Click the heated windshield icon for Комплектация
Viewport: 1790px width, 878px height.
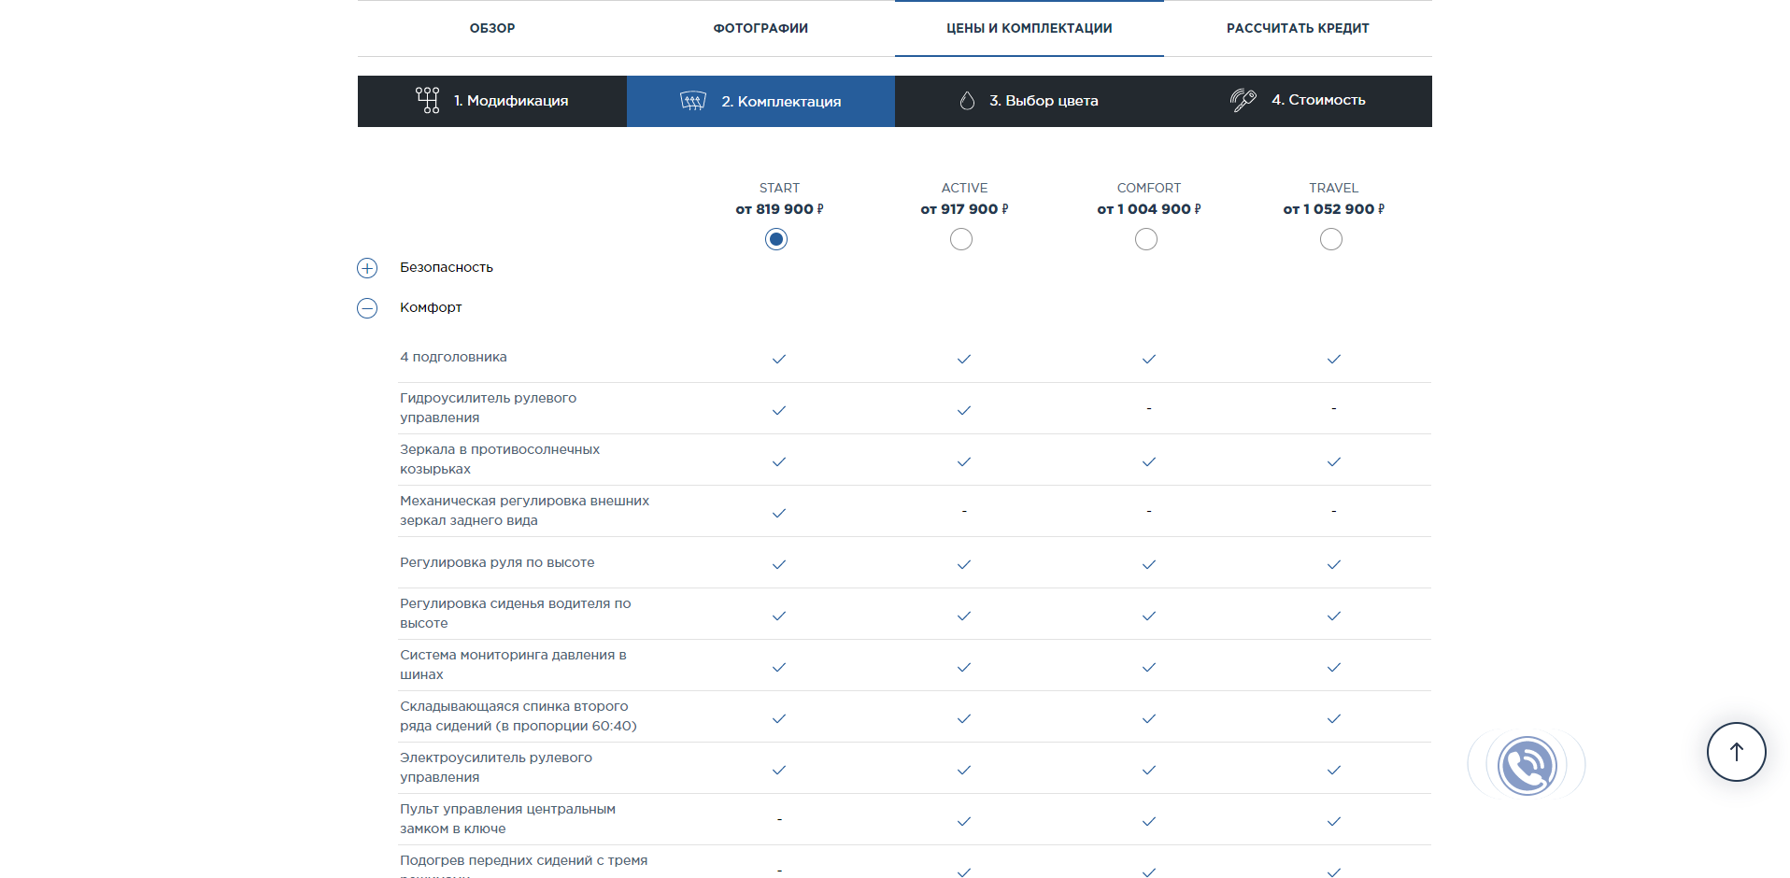693,101
